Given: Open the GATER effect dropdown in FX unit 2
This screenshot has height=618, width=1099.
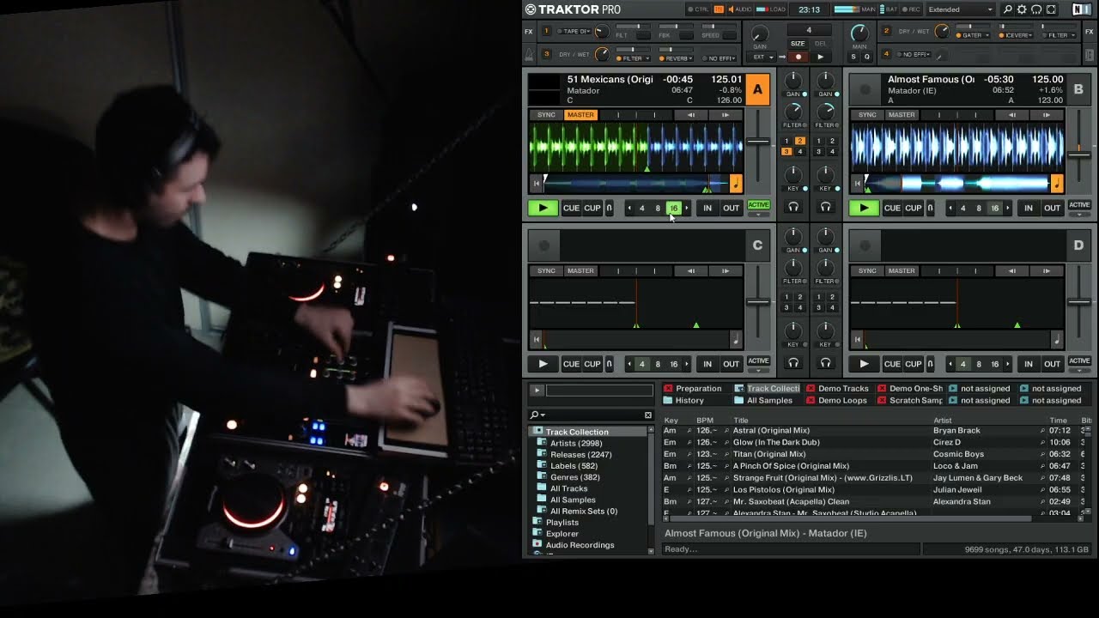Looking at the screenshot, I should (974, 35).
